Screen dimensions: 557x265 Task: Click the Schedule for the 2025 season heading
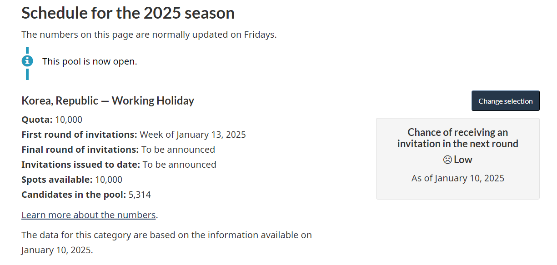click(x=128, y=13)
